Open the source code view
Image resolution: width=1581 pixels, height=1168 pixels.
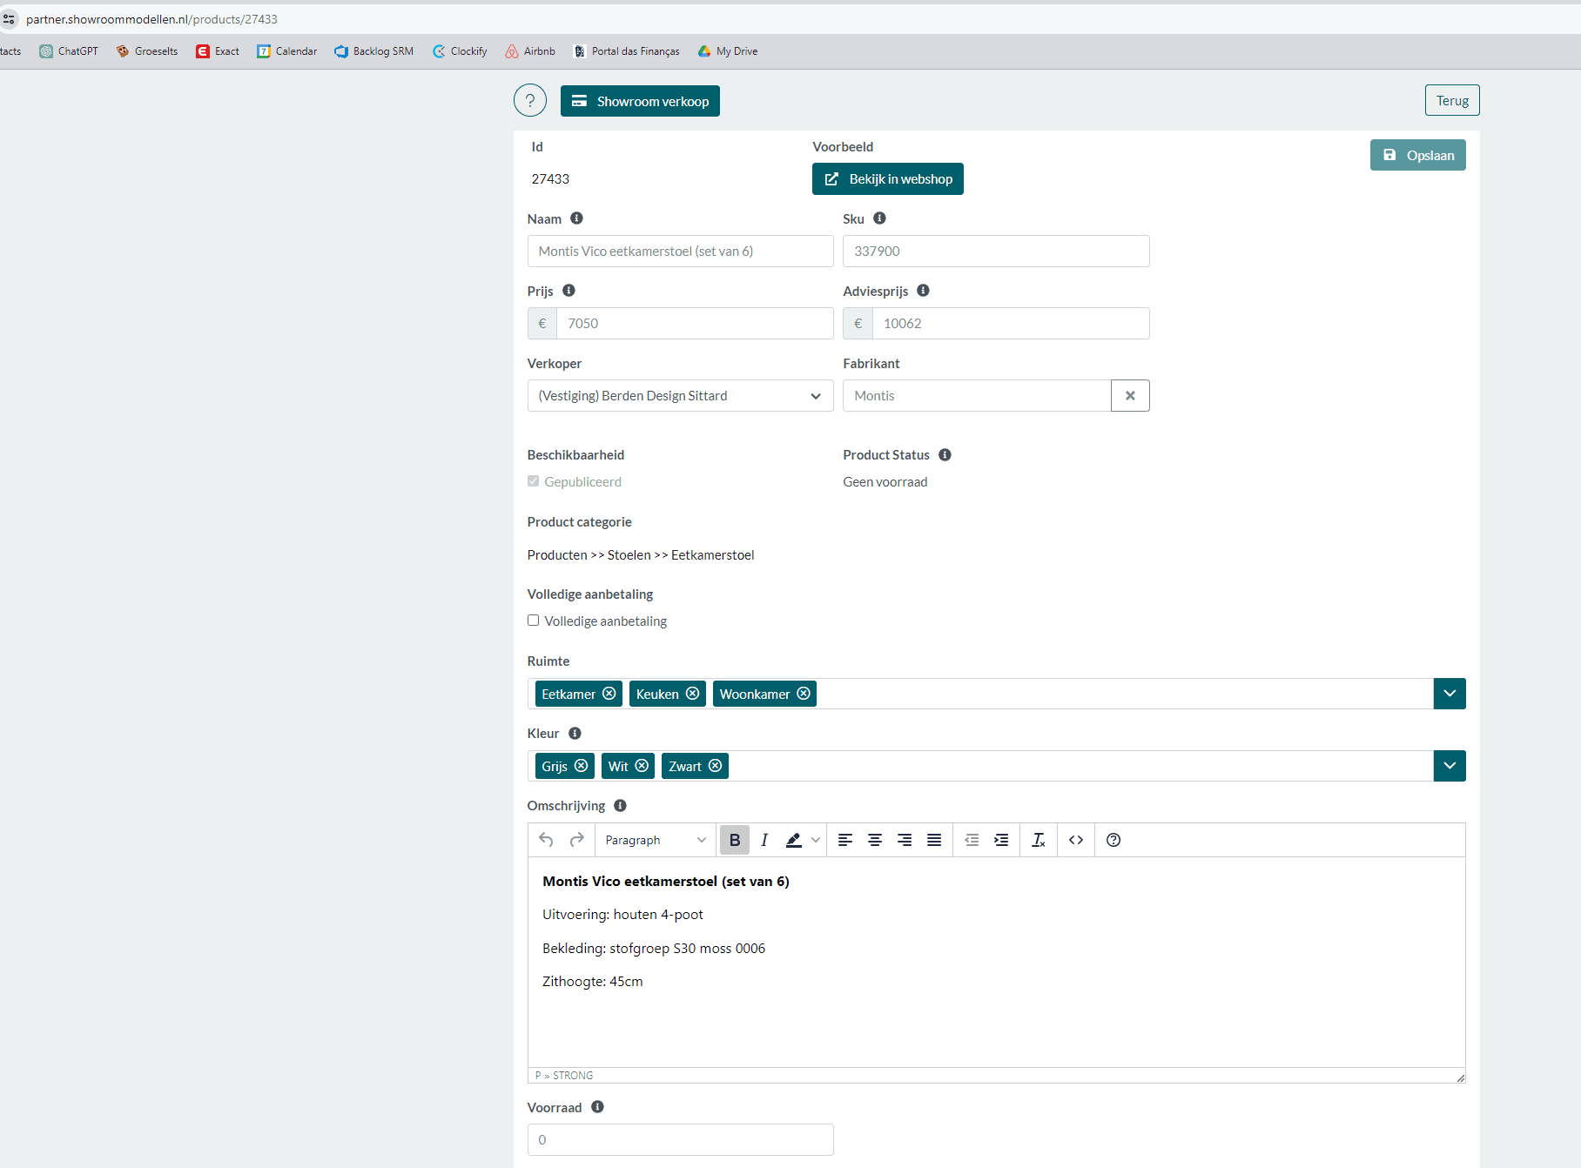(x=1076, y=840)
